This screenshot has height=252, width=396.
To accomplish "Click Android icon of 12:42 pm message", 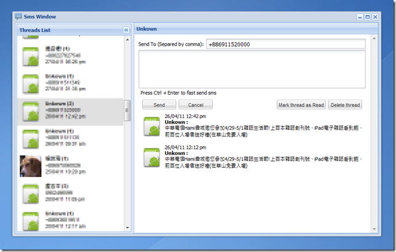I will (x=151, y=126).
